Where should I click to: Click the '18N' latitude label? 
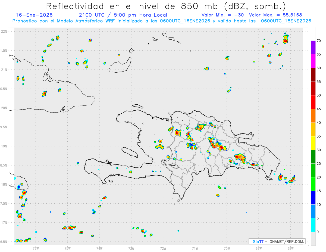click(x=5, y=184)
